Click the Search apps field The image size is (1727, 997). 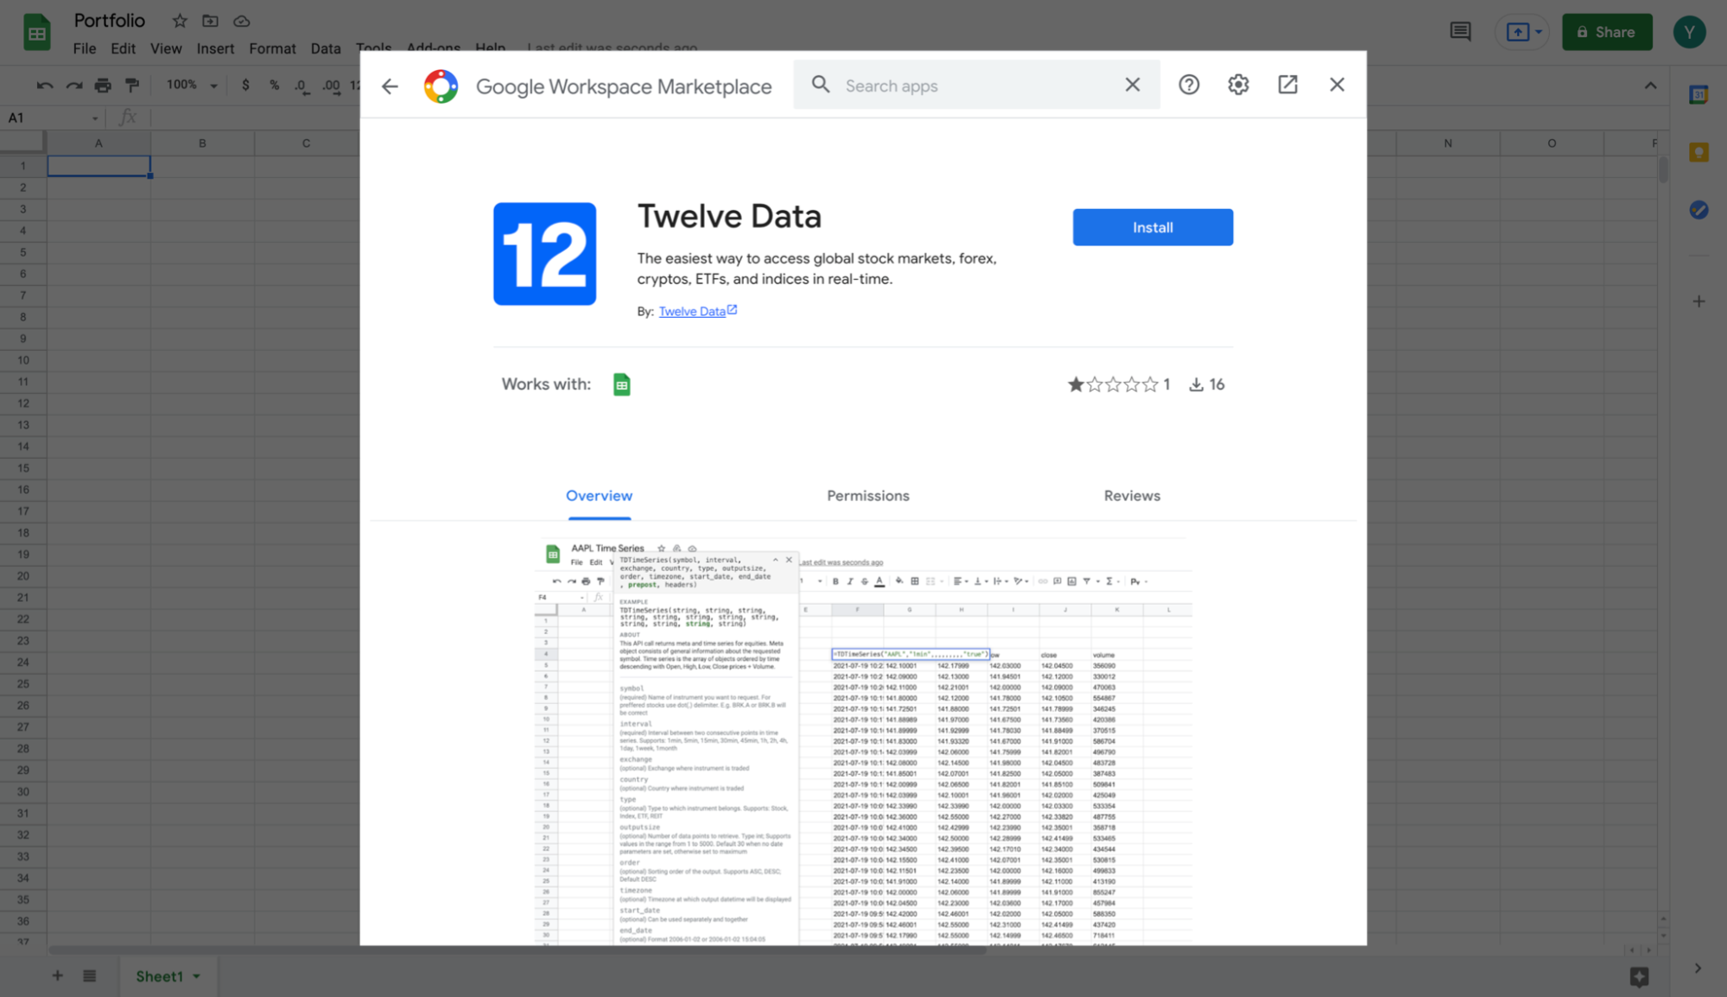click(x=950, y=85)
